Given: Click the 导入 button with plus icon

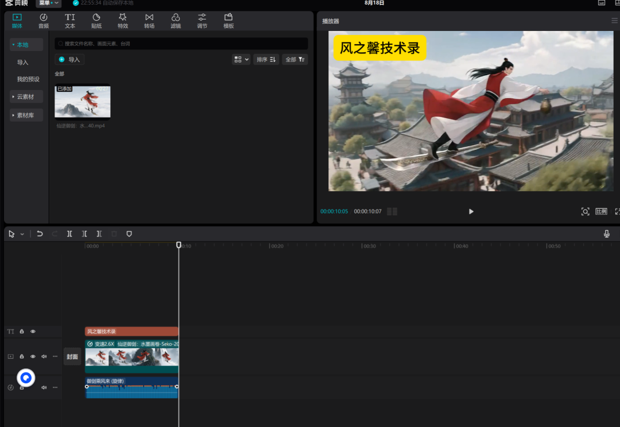Looking at the screenshot, I should 69,59.
